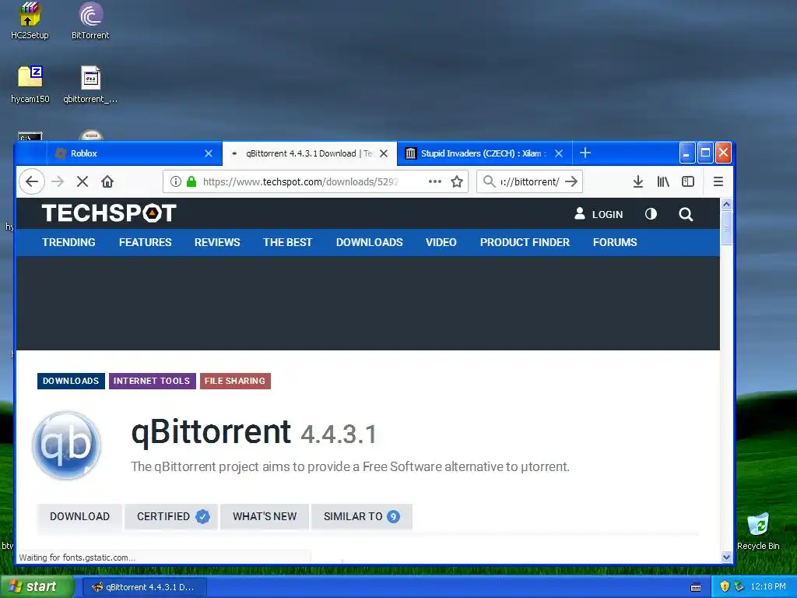Screen dimensions: 797x598
Task: Click the page scrollbar down arrow
Action: pyautogui.click(x=726, y=558)
